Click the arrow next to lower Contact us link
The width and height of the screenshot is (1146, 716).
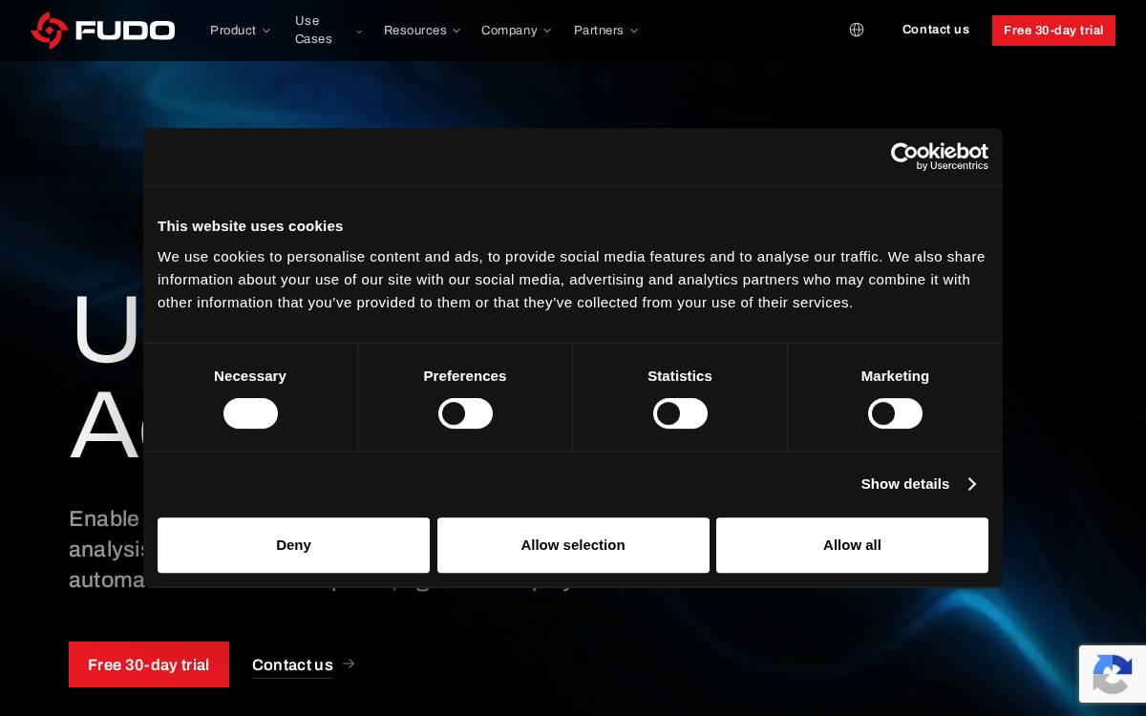click(x=349, y=663)
